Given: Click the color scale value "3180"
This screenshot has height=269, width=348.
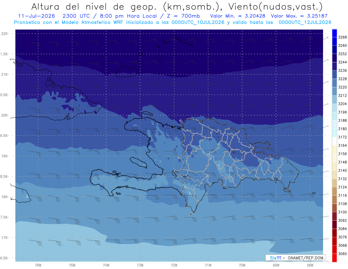Looking at the screenshot, I should pyautogui.click(x=342, y=129).
